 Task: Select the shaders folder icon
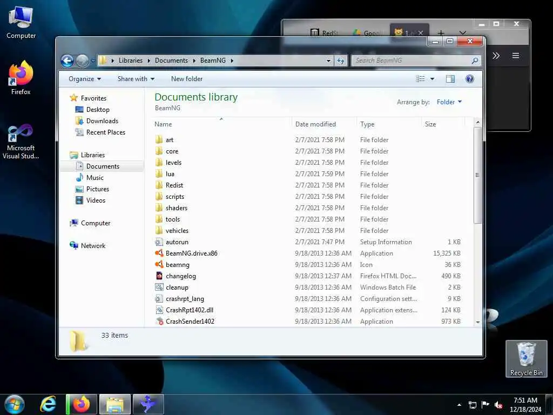tap(159, 208)
